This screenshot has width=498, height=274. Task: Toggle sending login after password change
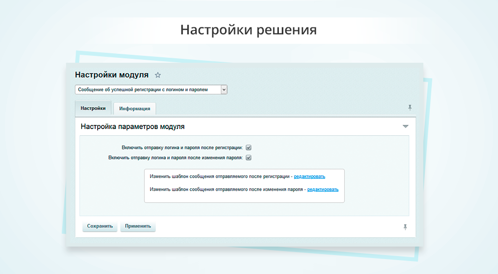point(249,157)
